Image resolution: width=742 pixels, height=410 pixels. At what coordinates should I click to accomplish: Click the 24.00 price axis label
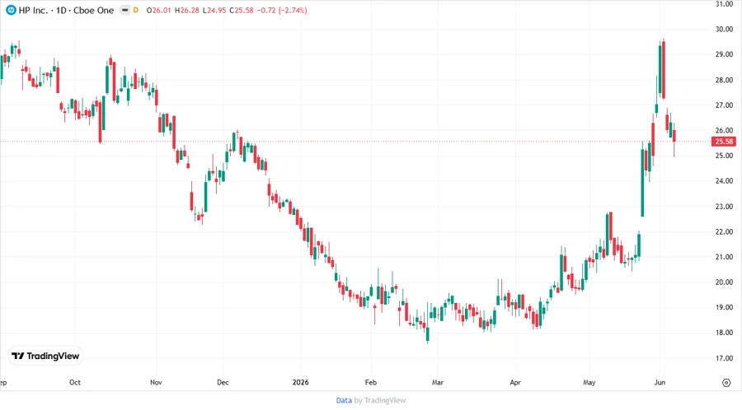pyautogui.click(x=724, y=181)
